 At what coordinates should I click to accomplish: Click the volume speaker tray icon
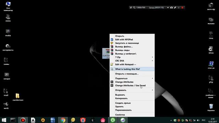pyautogui.click(x=198, y=120)
